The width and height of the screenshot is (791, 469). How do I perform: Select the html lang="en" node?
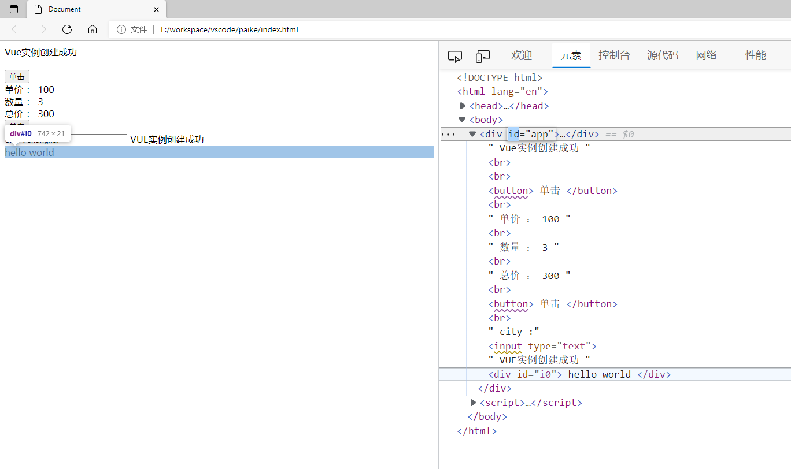[x=502, y=91]
